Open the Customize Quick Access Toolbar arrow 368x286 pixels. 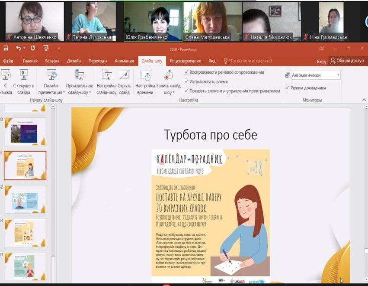59,48
